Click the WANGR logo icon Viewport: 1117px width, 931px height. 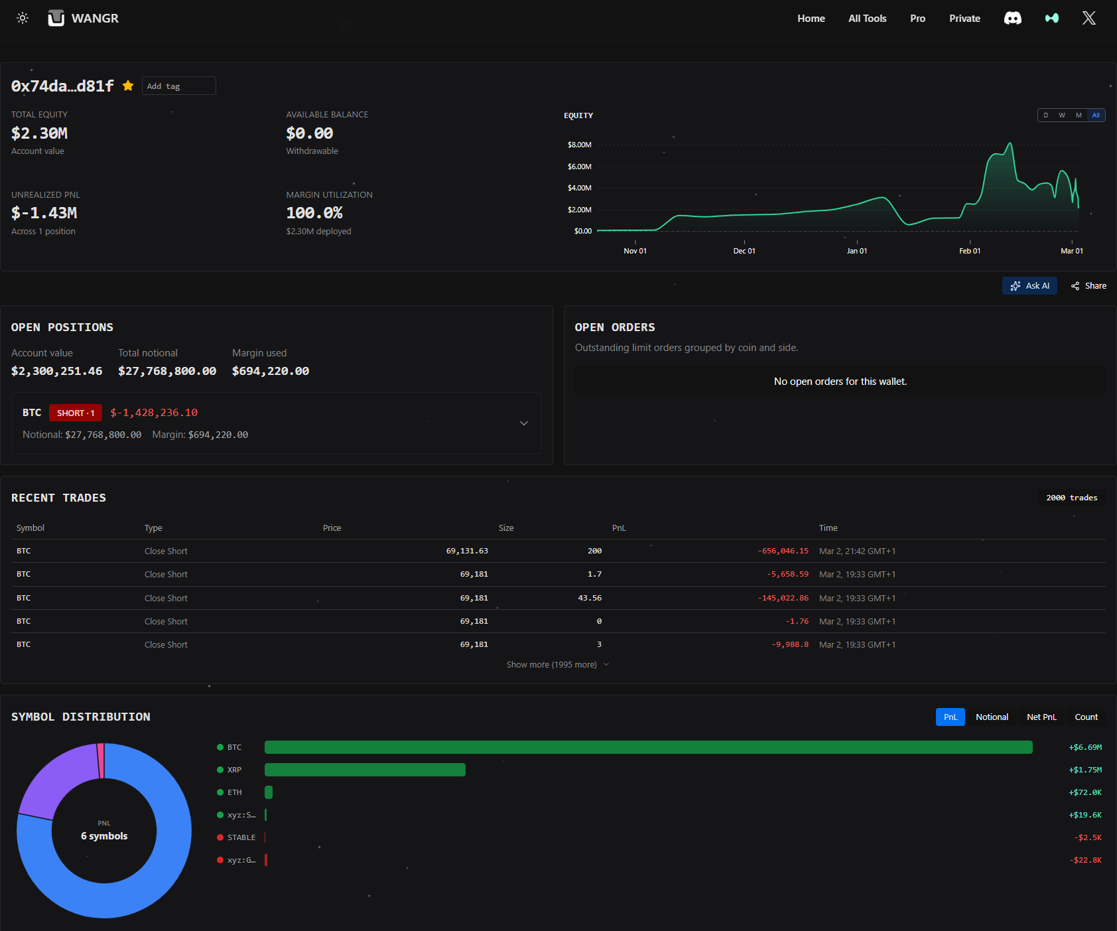click(x=56, y=18)
